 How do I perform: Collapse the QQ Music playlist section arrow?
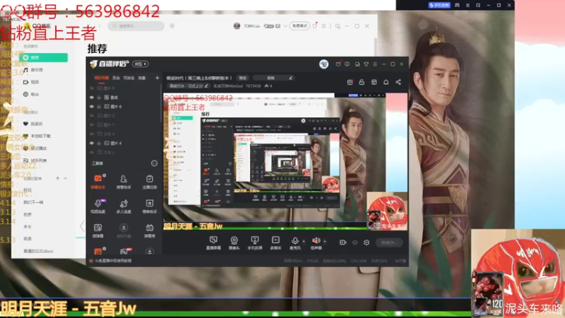(x=65, y=178)
